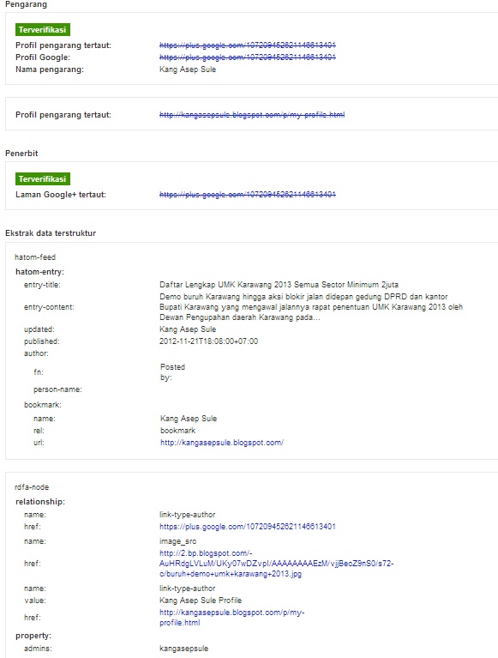
Task: Open rdfa-node href plus.google.com link
Action: coord(248,526)
